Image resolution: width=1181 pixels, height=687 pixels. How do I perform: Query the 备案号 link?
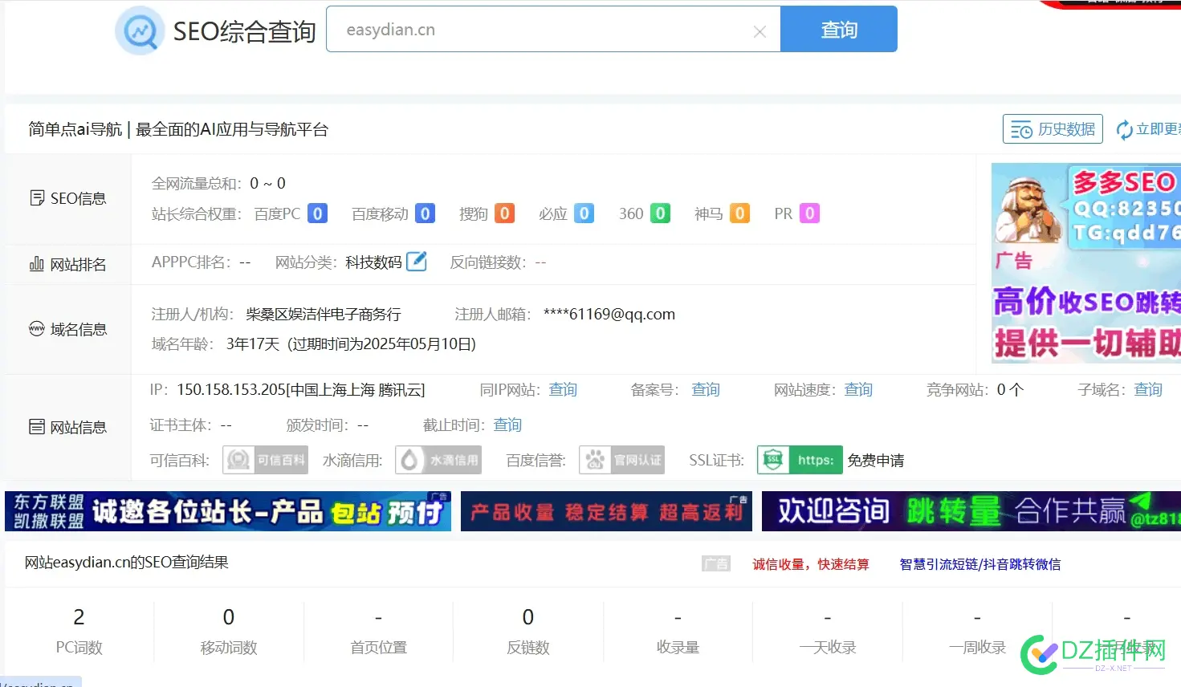click(x=706, y=390)
